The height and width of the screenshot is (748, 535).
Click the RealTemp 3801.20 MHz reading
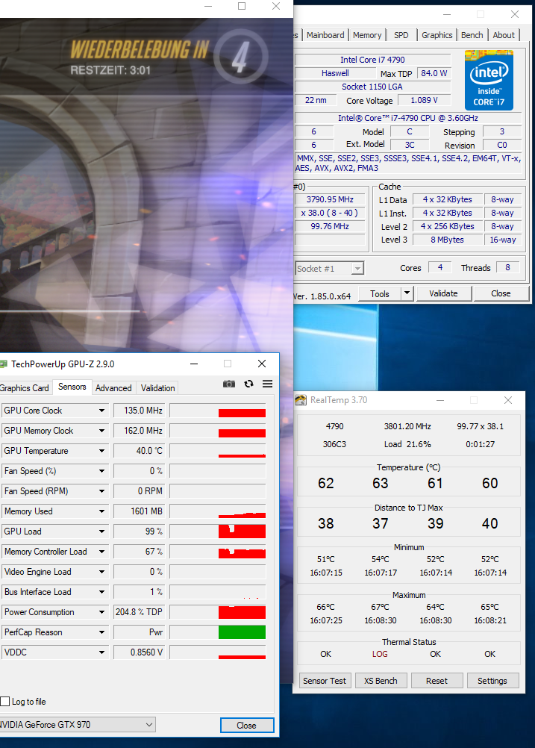407,426
